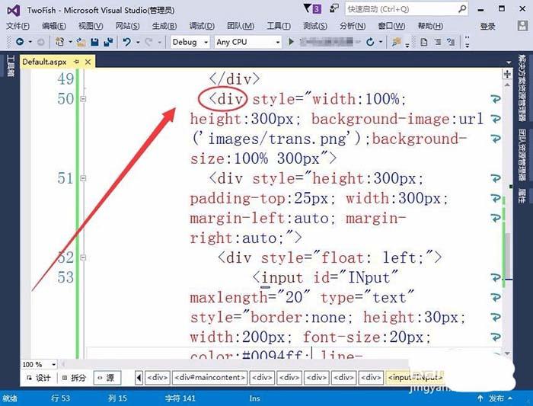The width and height of the screenshot is (533, 406).
Task: Click the Find in Files toolbar icon
Action: pos(396,42)
